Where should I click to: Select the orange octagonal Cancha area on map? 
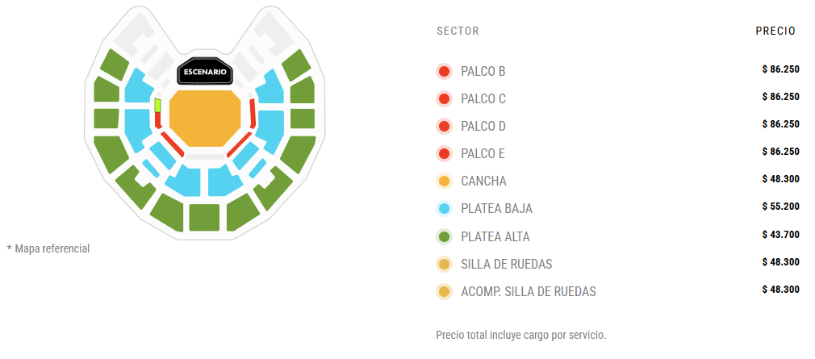pyautogui.click(x=205, y=118)
